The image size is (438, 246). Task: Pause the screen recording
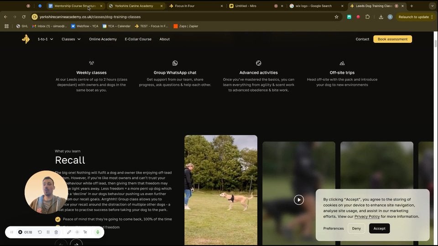point(48,232)
